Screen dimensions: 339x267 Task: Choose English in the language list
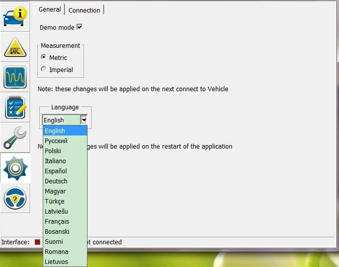tap(65, 131)
